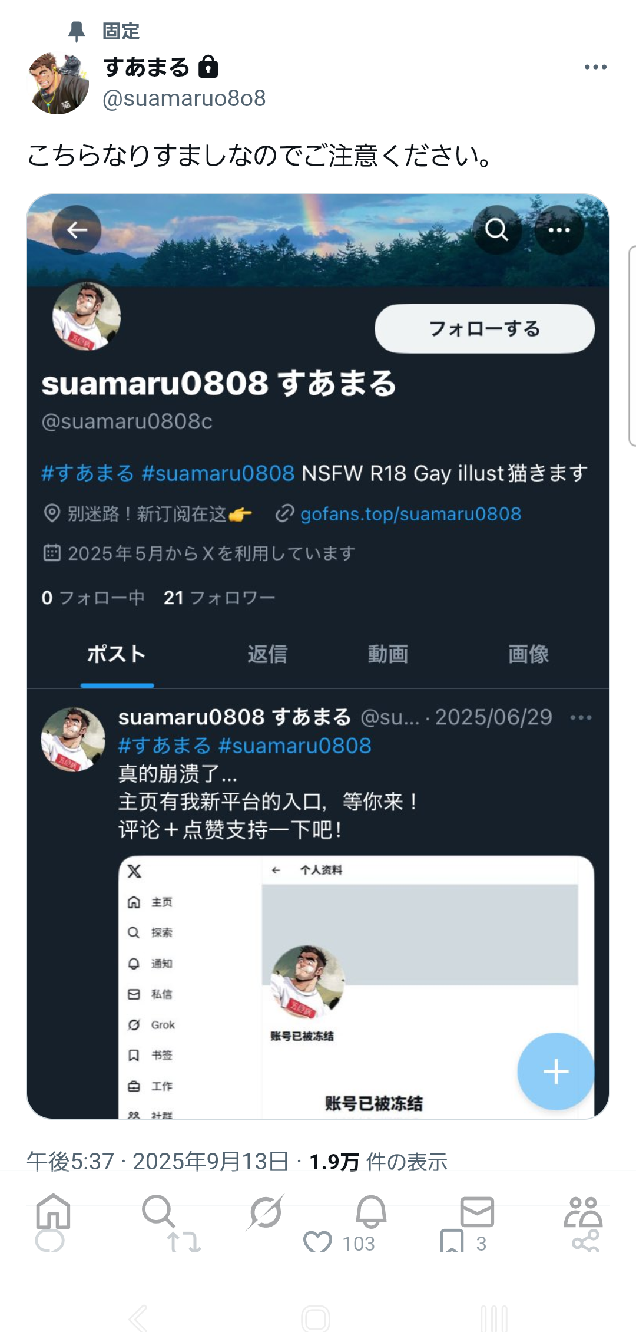Open the Communities icon in the bottom bar
The image size is (636, 1332).
point(583,1212)
